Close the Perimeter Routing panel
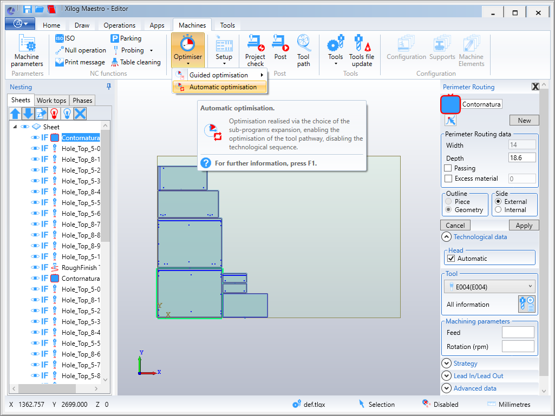This screenshot has width=555, height=416. (x=535, y=87)
